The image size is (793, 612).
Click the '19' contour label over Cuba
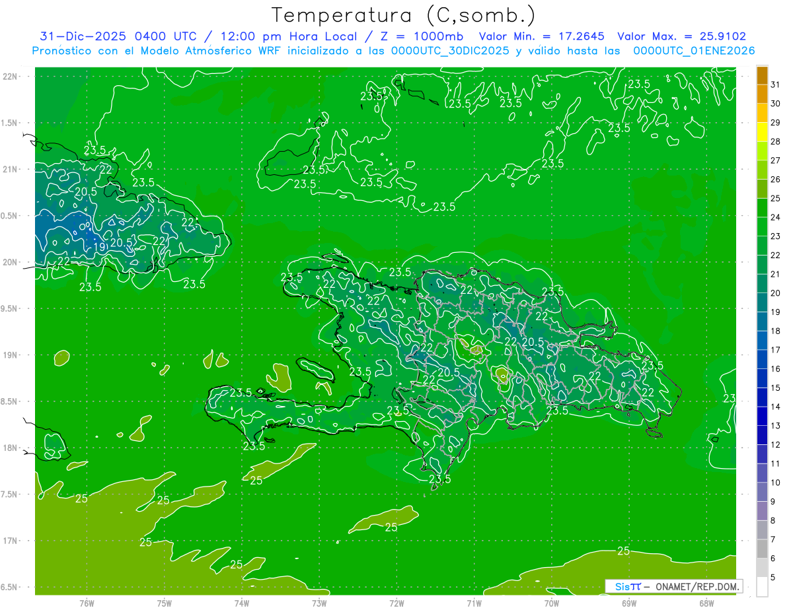coord(99,247)
